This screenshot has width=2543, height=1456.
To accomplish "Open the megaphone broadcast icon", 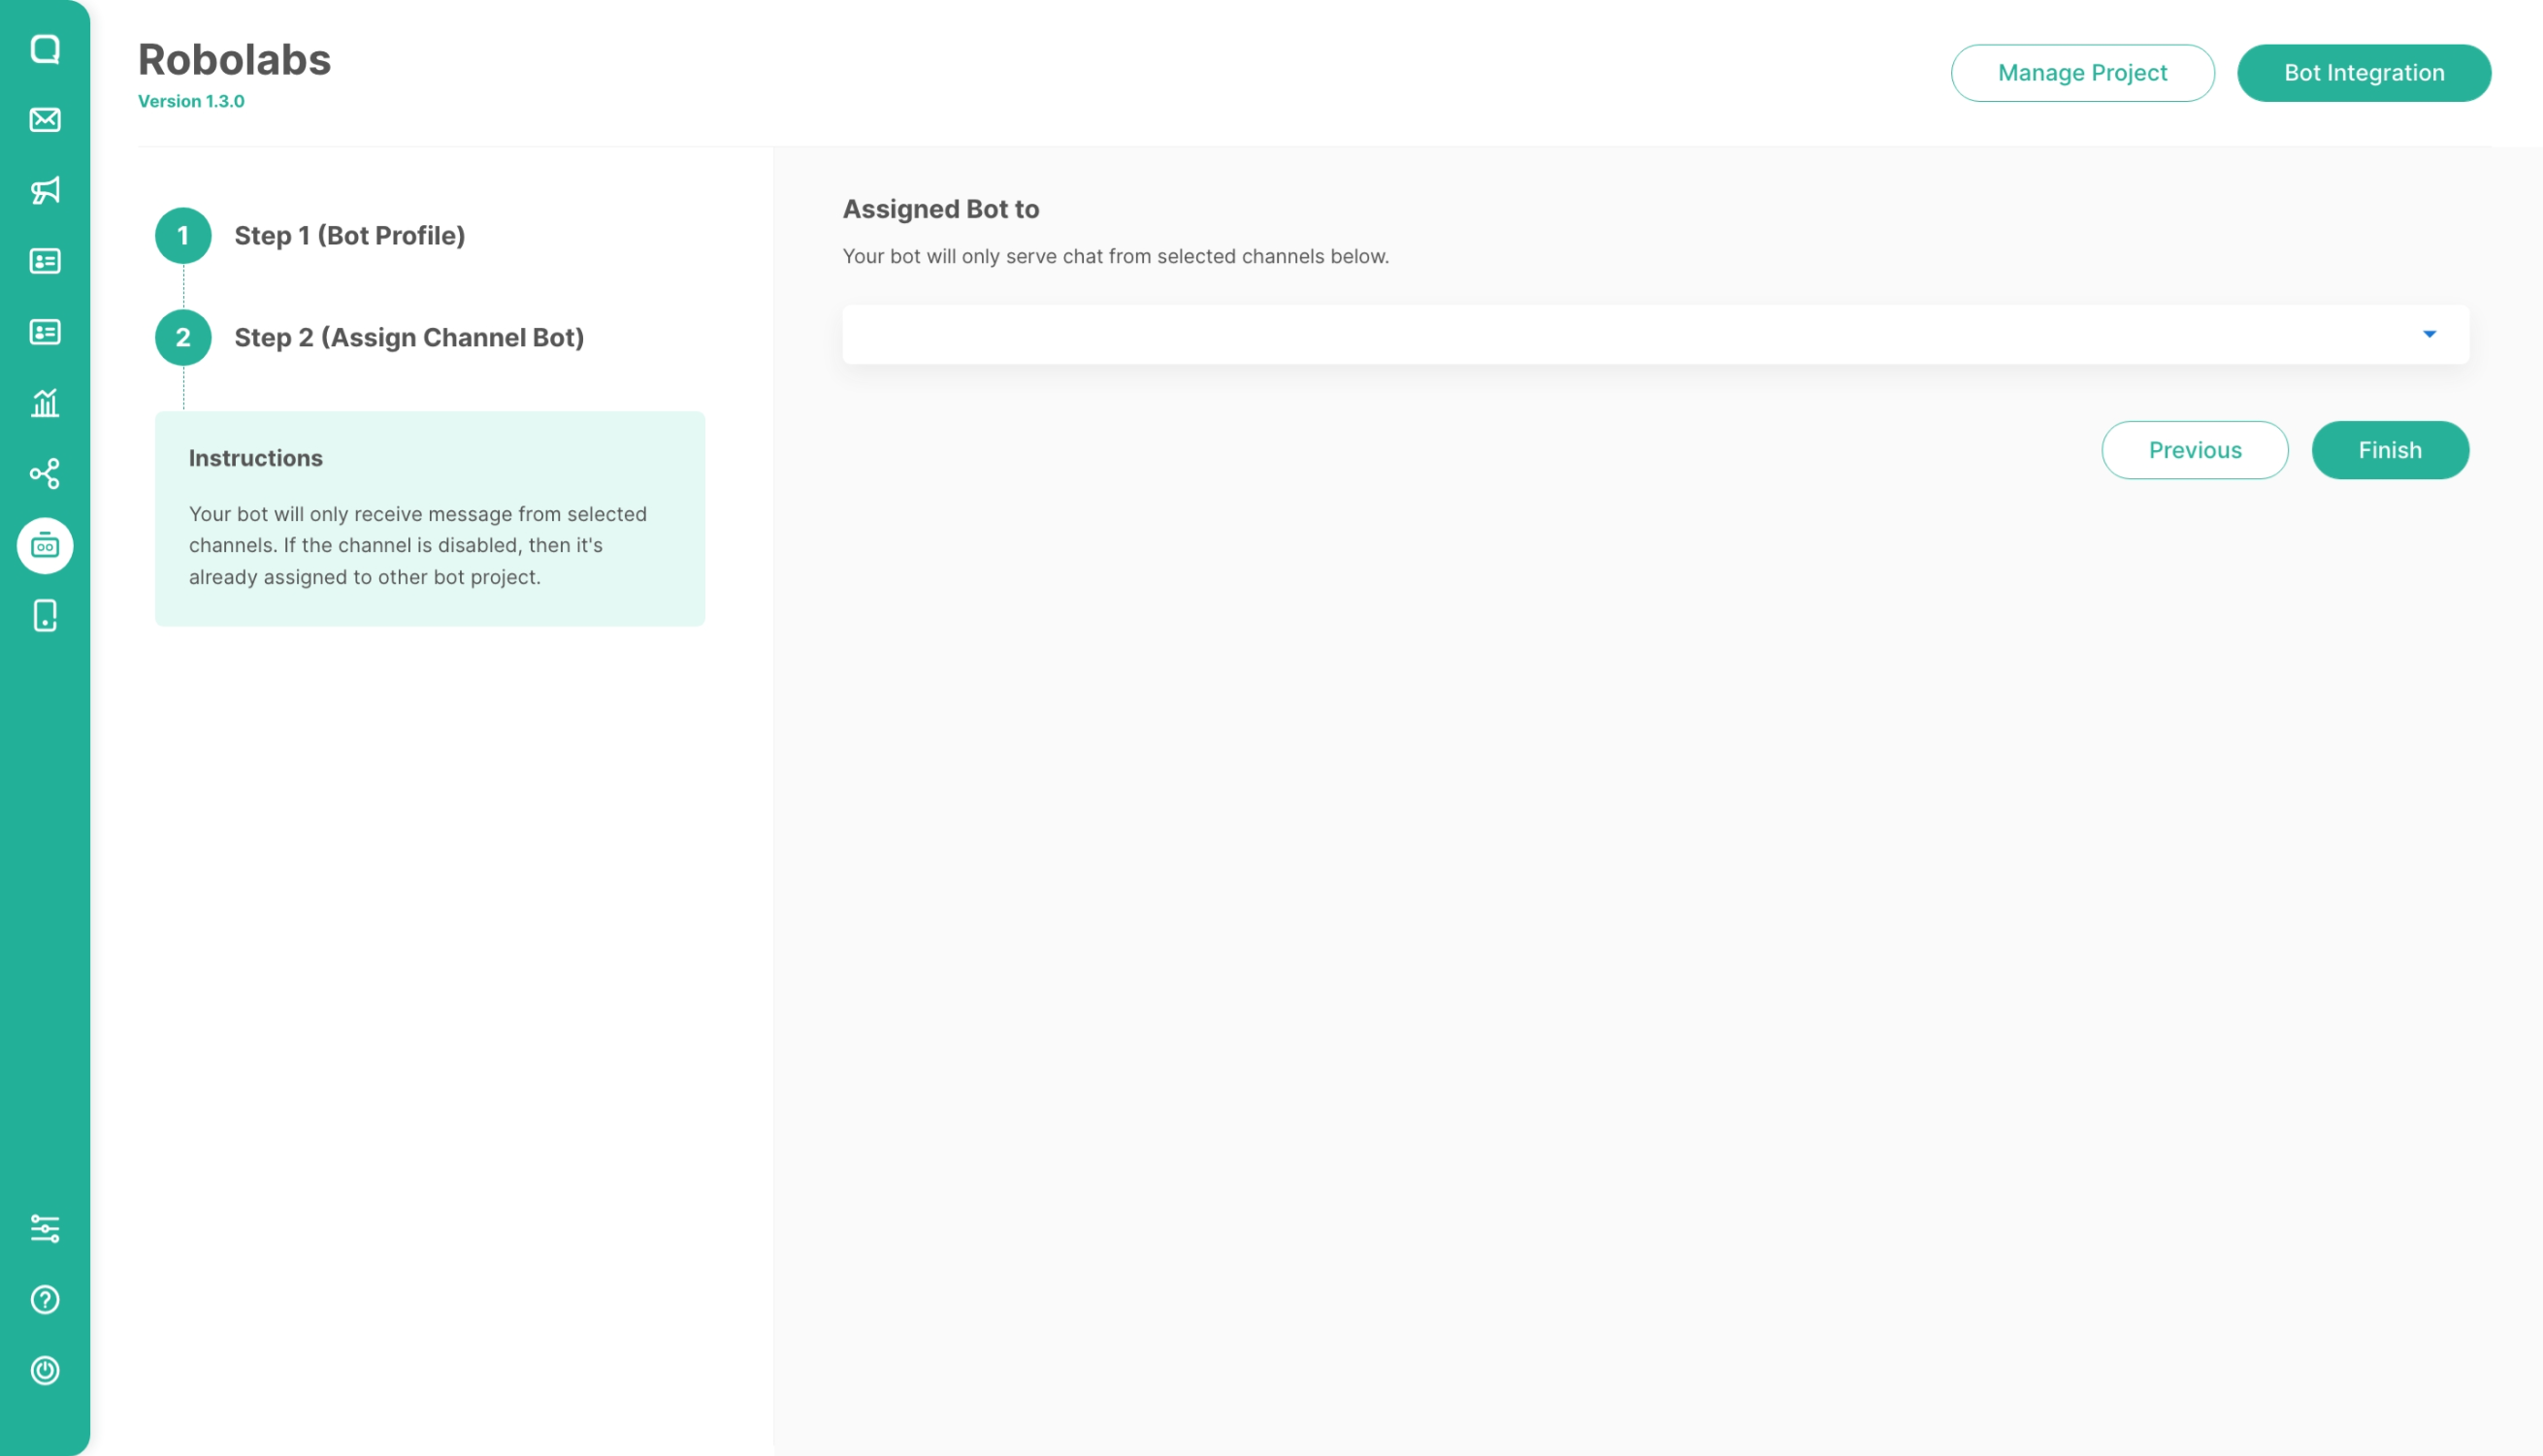I will (45, 190).
